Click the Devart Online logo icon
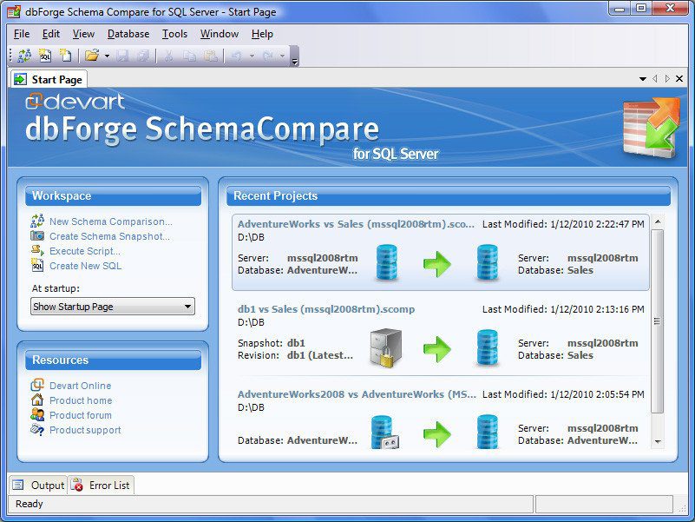The image size is (695, 522). click(x=37, y=385)
